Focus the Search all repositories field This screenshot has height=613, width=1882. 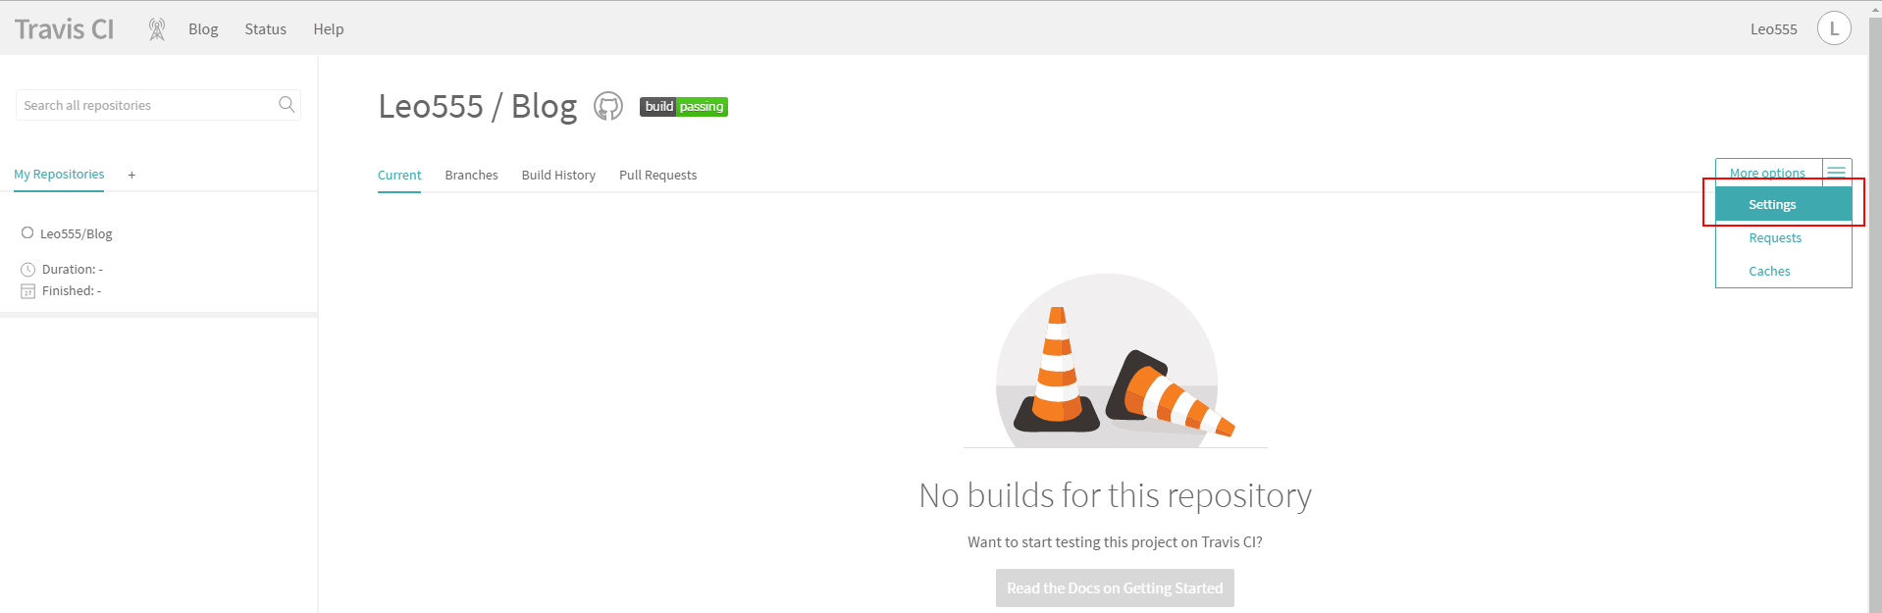tap(158, 105)
